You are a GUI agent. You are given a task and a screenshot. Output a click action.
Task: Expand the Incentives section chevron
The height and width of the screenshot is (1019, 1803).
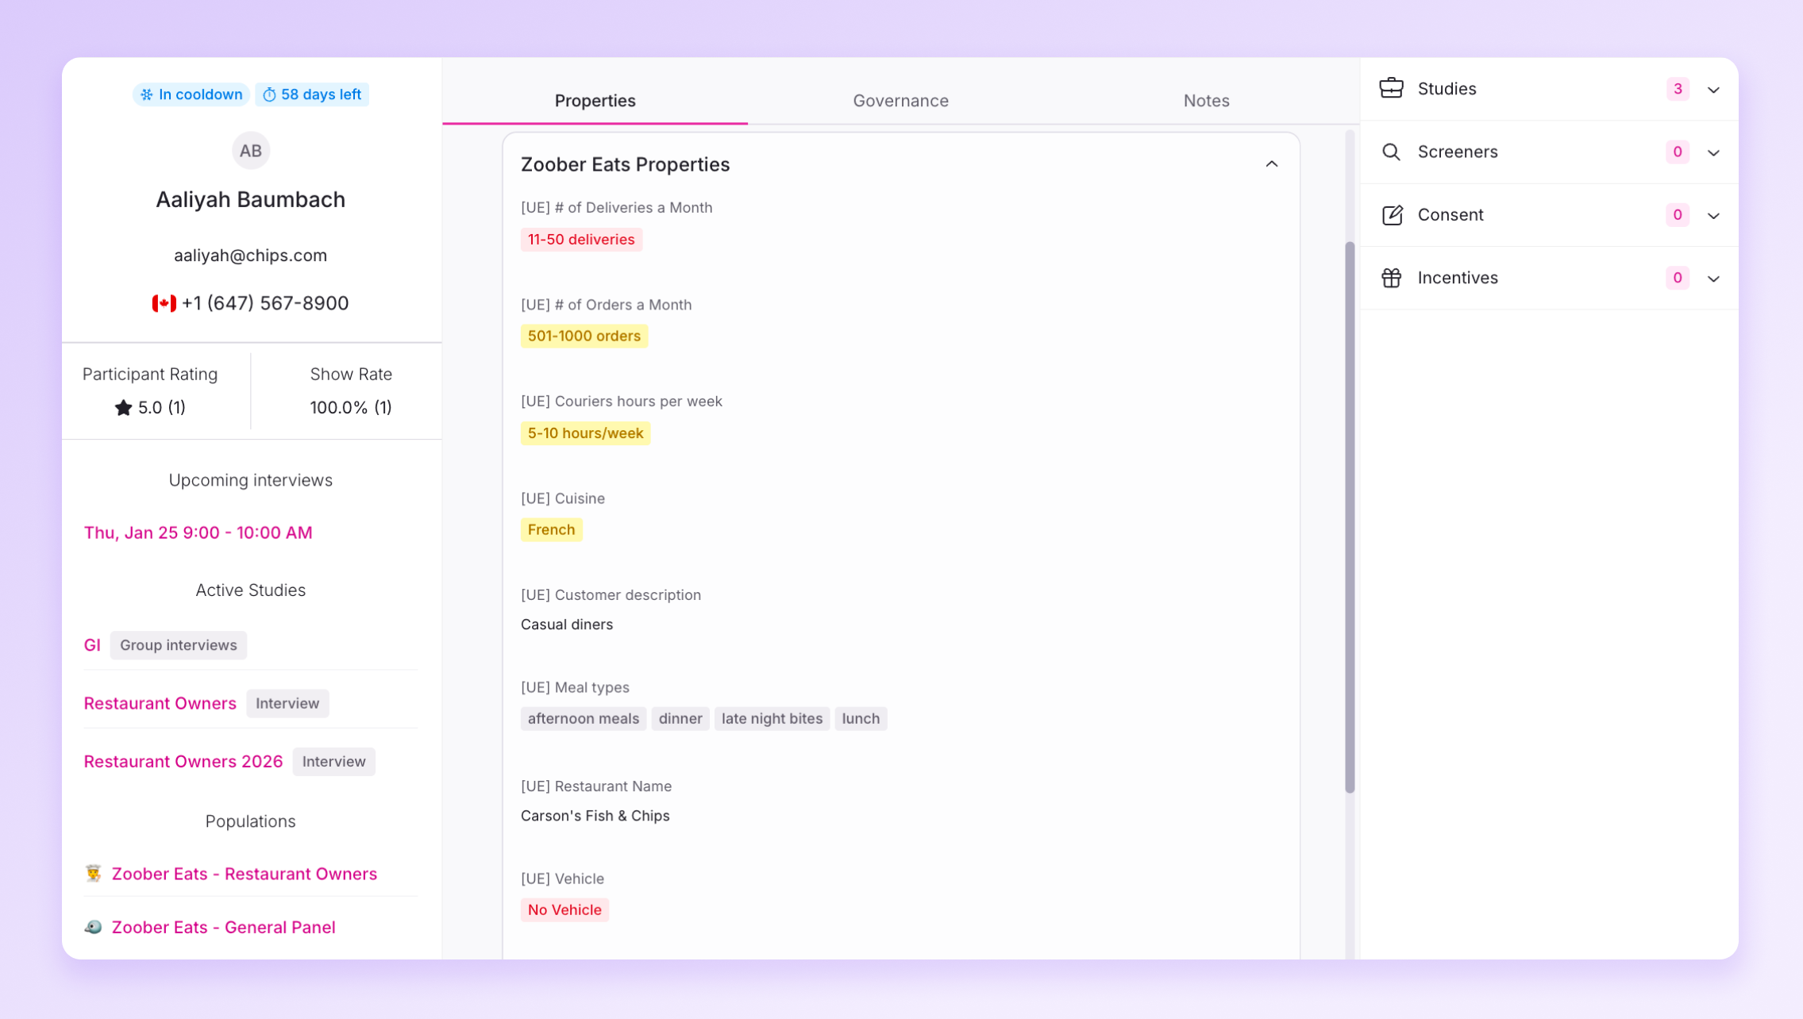(x=1713, y=279)
